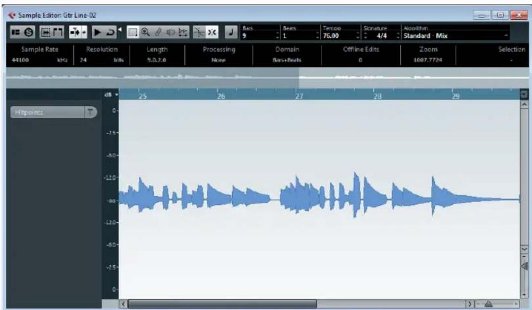Click the Cubase logo in title bar

point(12,15)
